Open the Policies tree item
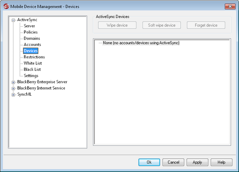Viewport: 239px width, 172px height. (31, 32)
